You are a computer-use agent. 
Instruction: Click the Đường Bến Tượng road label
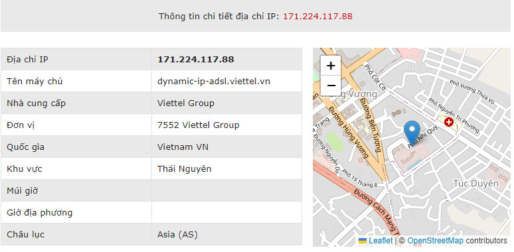point(371,125)
